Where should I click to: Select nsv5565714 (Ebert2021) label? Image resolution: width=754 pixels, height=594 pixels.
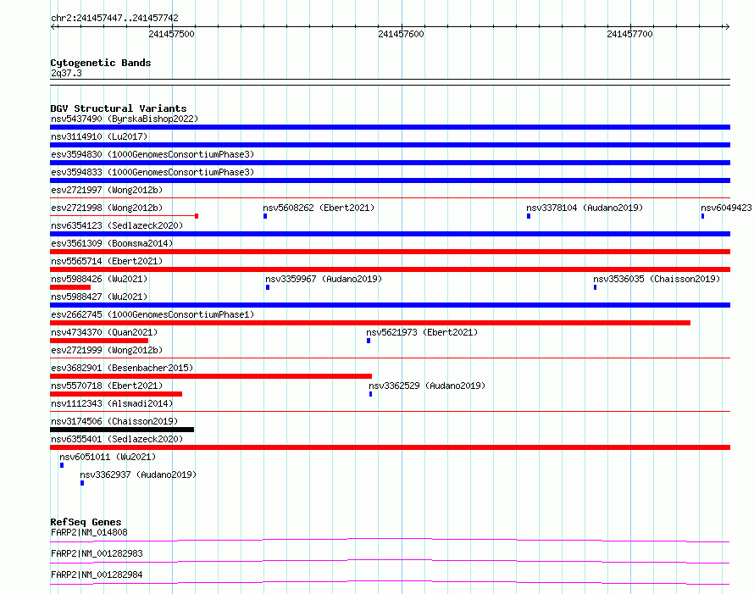(107, 261)
